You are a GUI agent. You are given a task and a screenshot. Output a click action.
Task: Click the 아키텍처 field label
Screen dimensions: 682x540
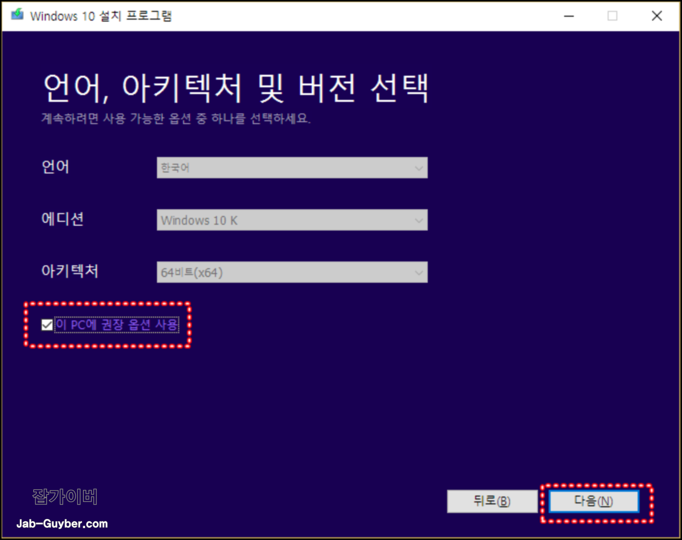pyautogui.click(x=70, y=271)
